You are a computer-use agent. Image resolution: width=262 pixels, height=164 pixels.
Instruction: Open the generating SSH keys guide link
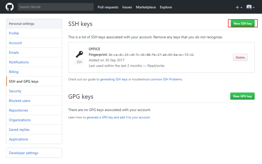113,79
